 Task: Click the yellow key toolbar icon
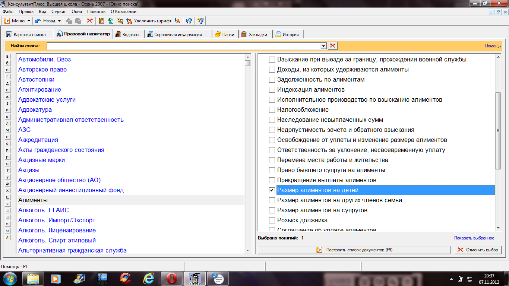pyautogui.click(x=120, y=21)
